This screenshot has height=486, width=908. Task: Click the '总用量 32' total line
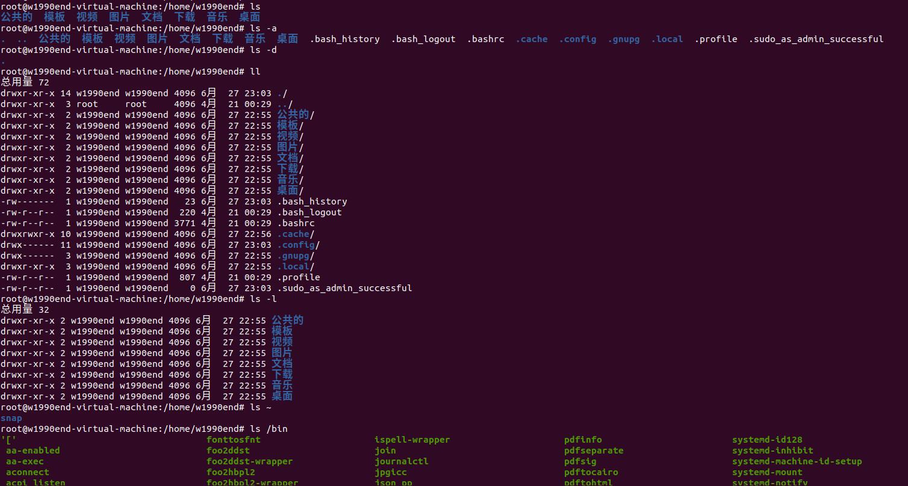click(25, 310)
